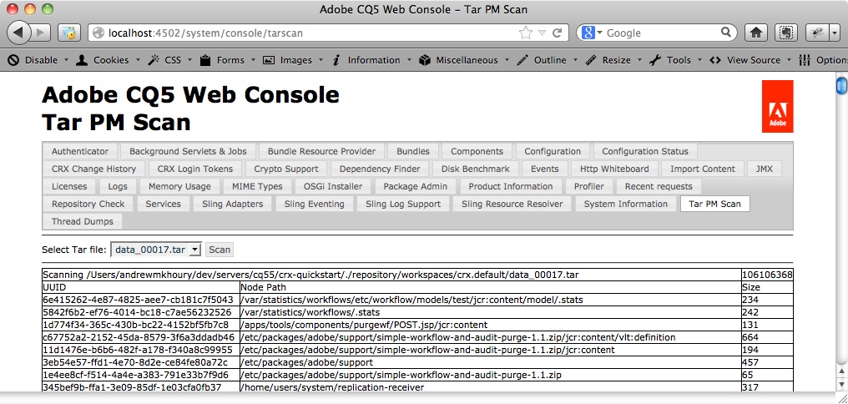Select the System Information tab

point(625,204)
